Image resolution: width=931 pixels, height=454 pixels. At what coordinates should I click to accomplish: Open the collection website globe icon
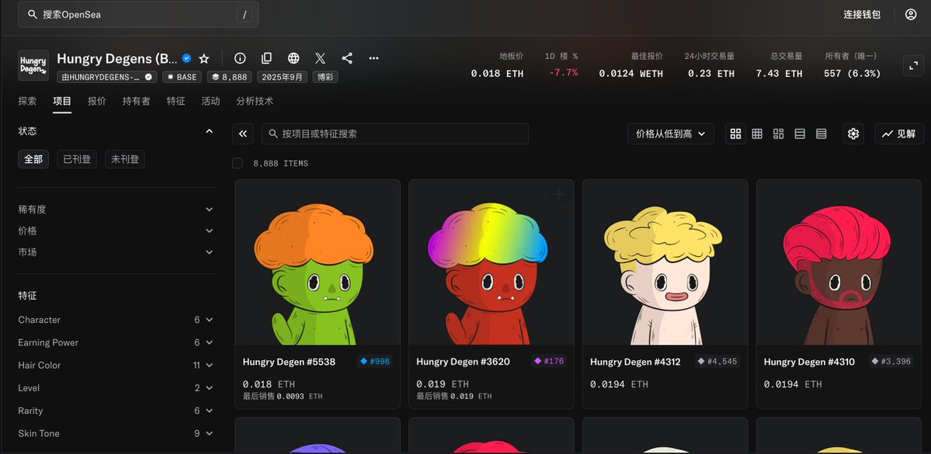click(294, 58)
